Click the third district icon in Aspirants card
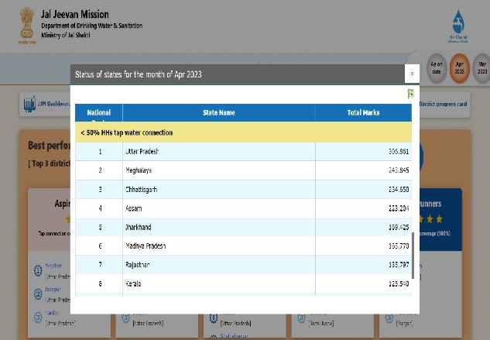The width and height of the screenshot is (490, 340). click(x=38, y=318)
